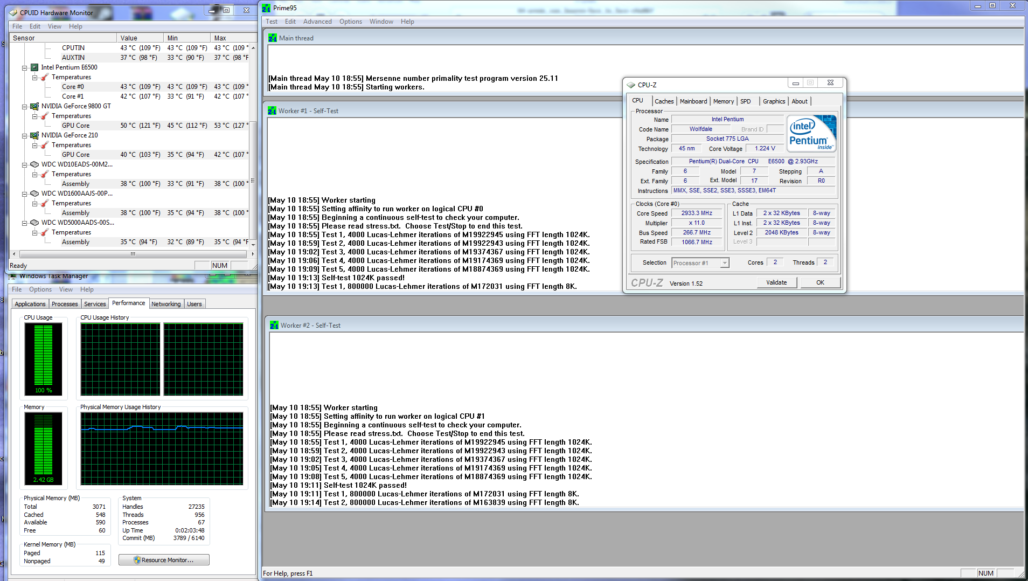
Task: Collapse the Intel Pentium E6500 node
Action: pyautogui.click(x=24, y=68)
